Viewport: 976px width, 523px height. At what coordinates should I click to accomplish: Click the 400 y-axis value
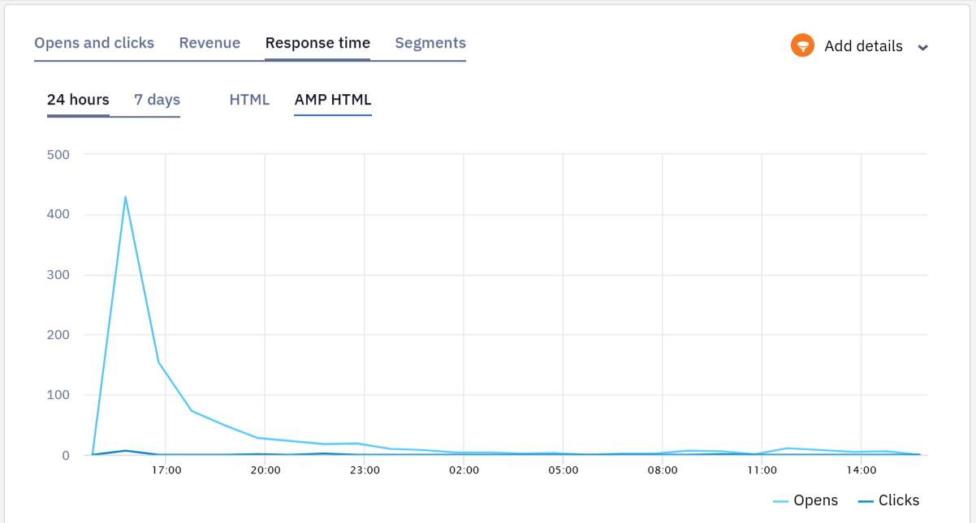click(x=59, y=214)
